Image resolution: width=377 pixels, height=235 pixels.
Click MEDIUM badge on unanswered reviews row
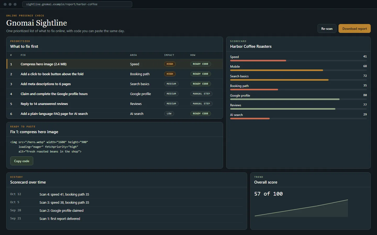click(x=171, y=104)
